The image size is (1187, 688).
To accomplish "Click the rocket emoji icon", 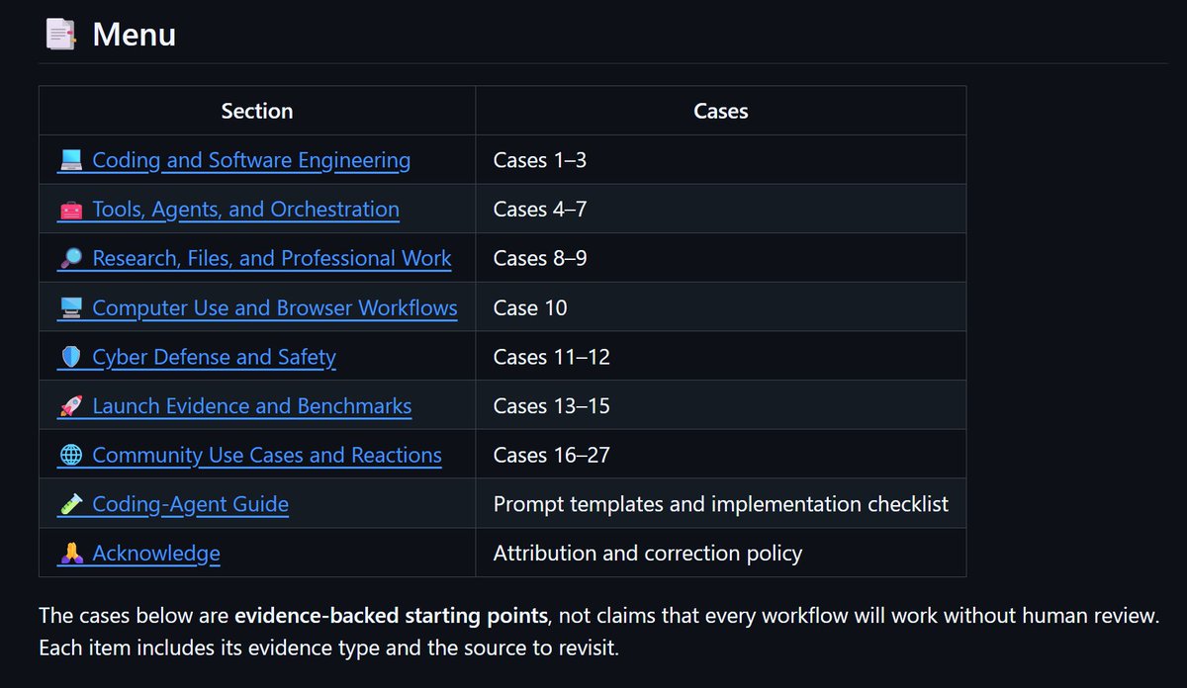I will [x=70, y=406].
